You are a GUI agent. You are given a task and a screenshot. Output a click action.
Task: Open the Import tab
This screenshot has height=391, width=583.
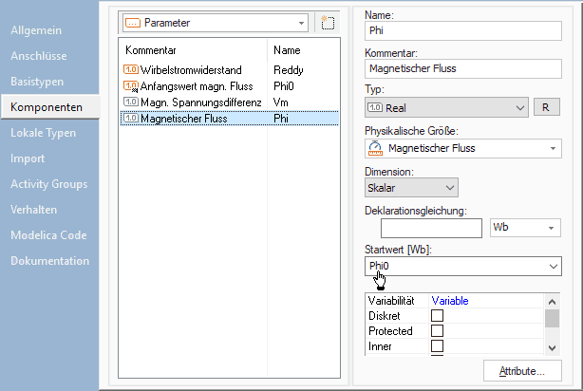(28, 158)
